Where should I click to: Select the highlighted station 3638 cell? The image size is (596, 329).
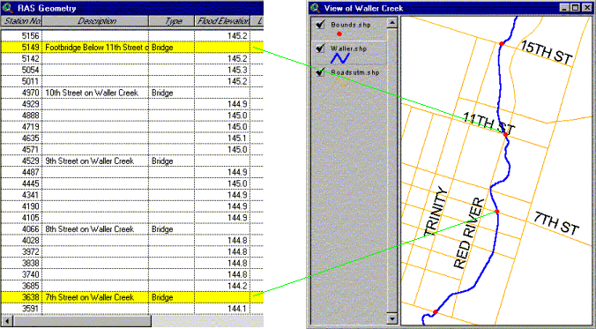[x=22, y=297]
